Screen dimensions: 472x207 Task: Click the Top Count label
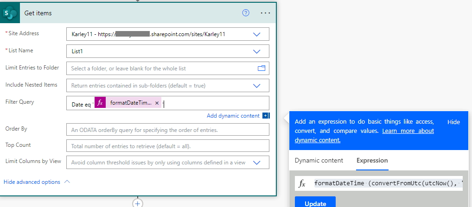18,145
